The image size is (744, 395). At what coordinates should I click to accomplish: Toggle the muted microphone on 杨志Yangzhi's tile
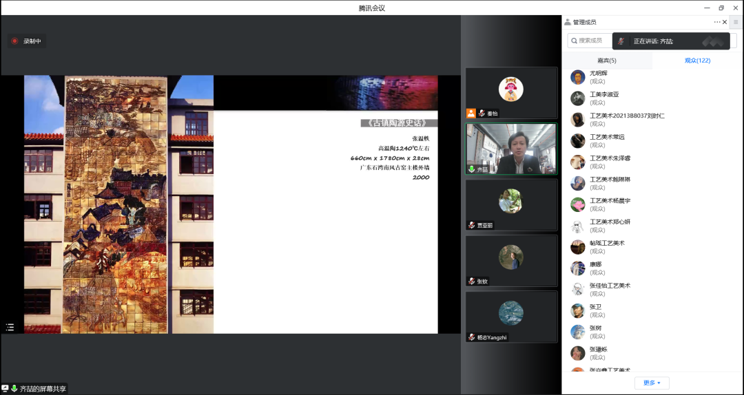pos(472,337)
